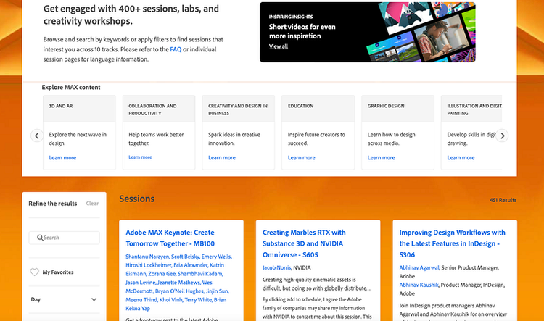Click Learn more under Graphic Design
Screen dimensions: 544x321
(x=381, y=157)
